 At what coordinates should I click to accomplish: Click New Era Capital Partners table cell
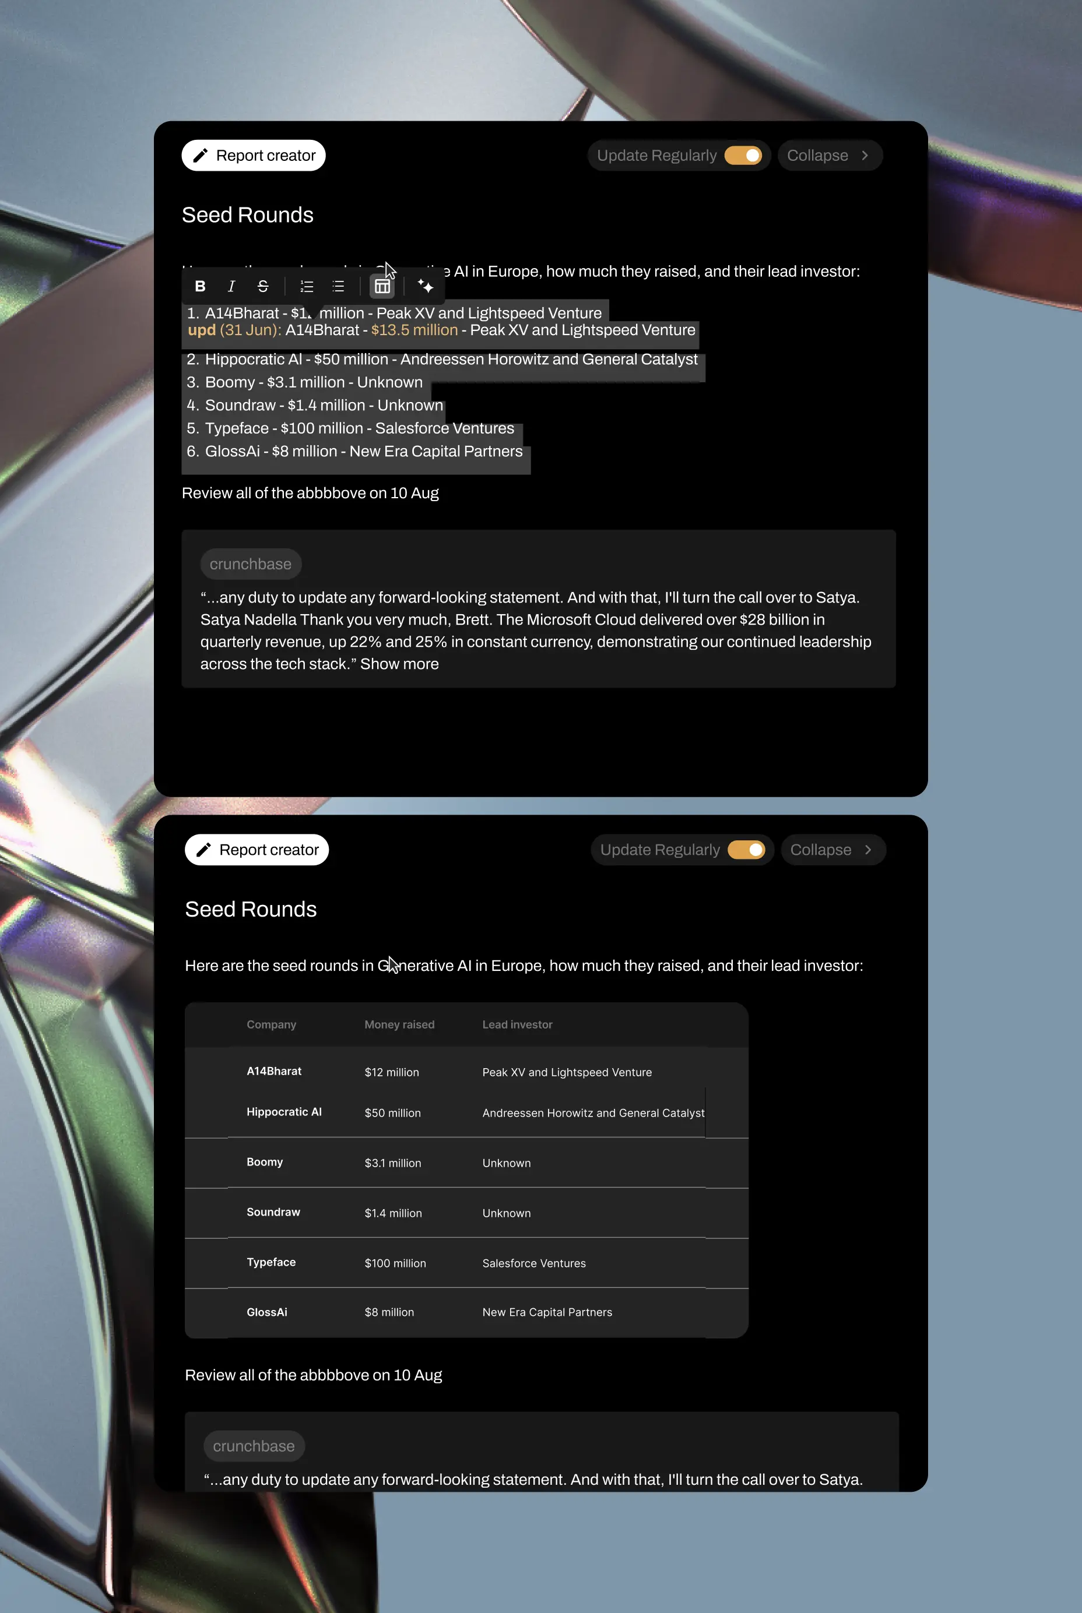547,1312
